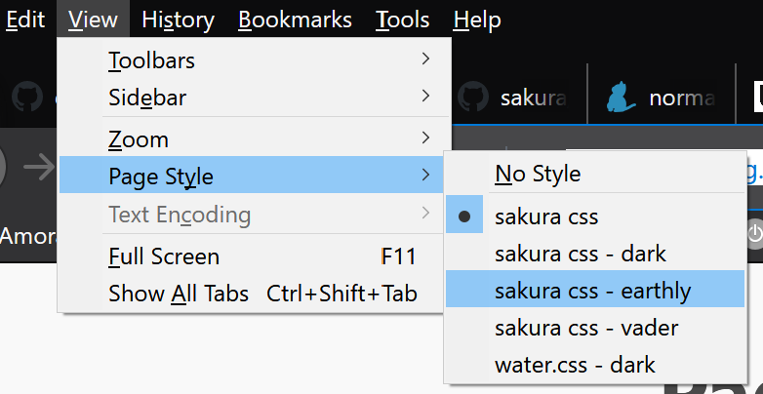The width and height of the screenshot is (763, 394).
Task: Click the Page Style submenu arrow
Action: click(x=425, y=175)
